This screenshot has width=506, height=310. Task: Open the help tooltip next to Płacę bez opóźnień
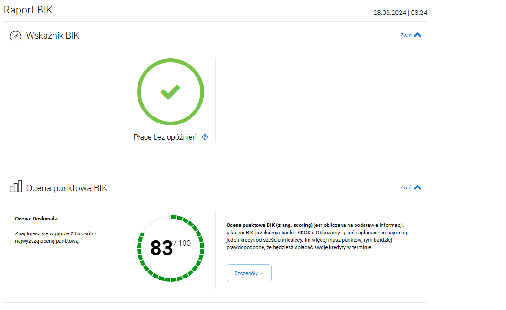(205, 137)
